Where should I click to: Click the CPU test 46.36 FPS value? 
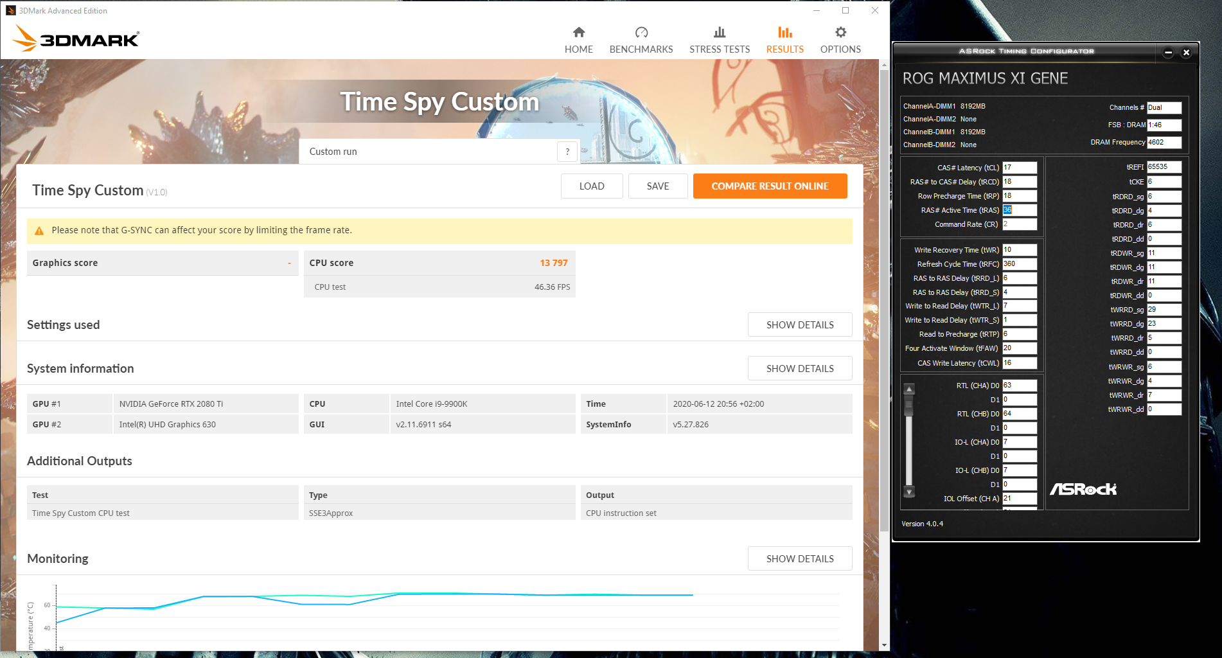point(553,287)
